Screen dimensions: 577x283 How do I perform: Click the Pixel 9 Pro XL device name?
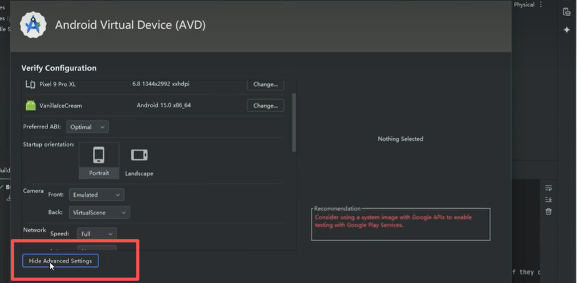point(57,84)
